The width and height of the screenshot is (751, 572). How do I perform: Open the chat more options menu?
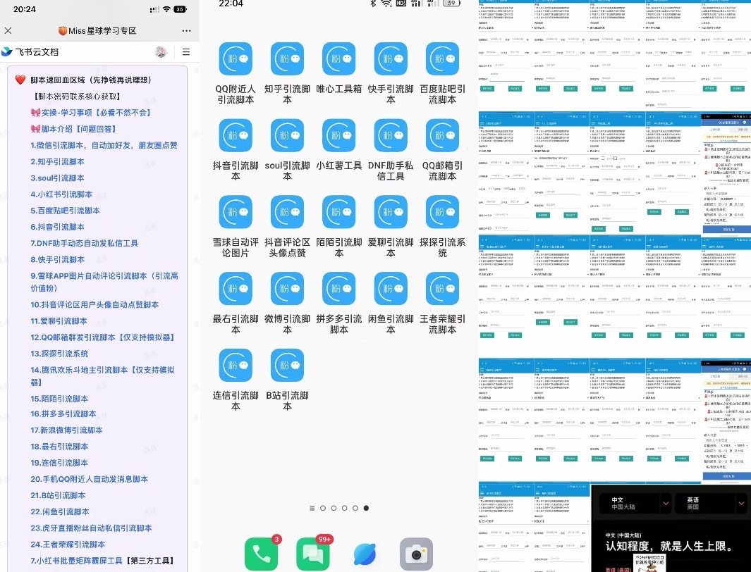186,30
